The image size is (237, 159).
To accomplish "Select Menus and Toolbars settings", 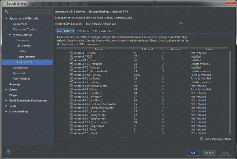I will pos(25,29).
